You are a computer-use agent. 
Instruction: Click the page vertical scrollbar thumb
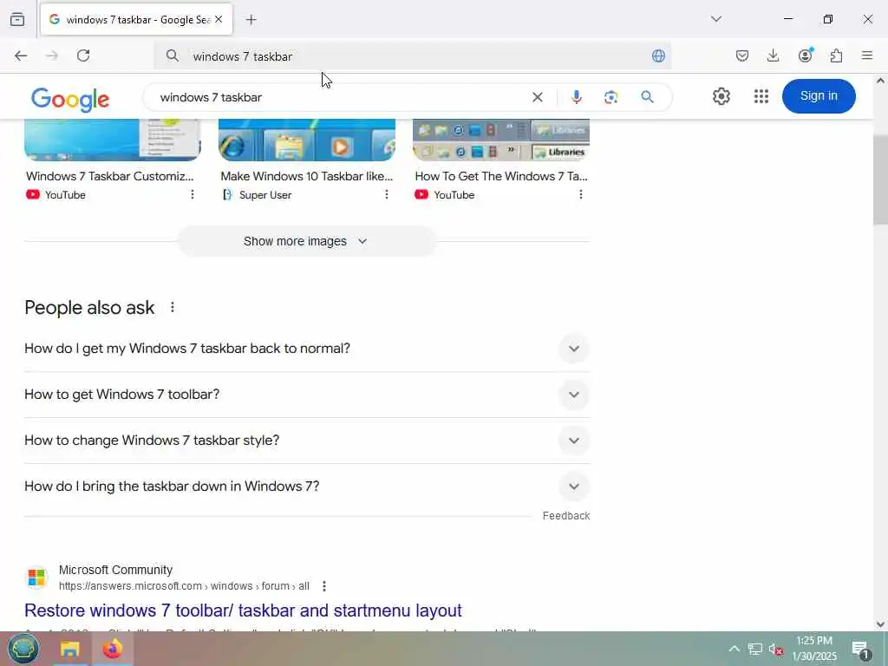(880, 180)
